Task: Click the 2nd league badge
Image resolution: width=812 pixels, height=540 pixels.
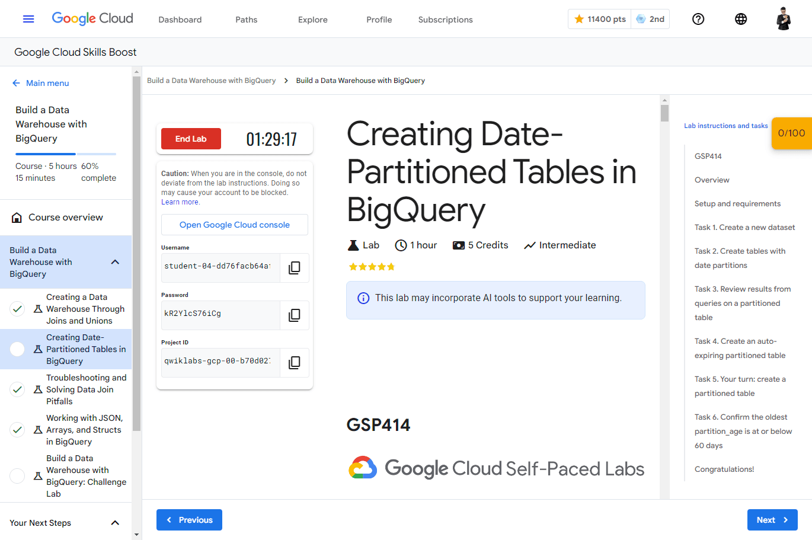Action: pyautogui.click(x=650, y=19)
